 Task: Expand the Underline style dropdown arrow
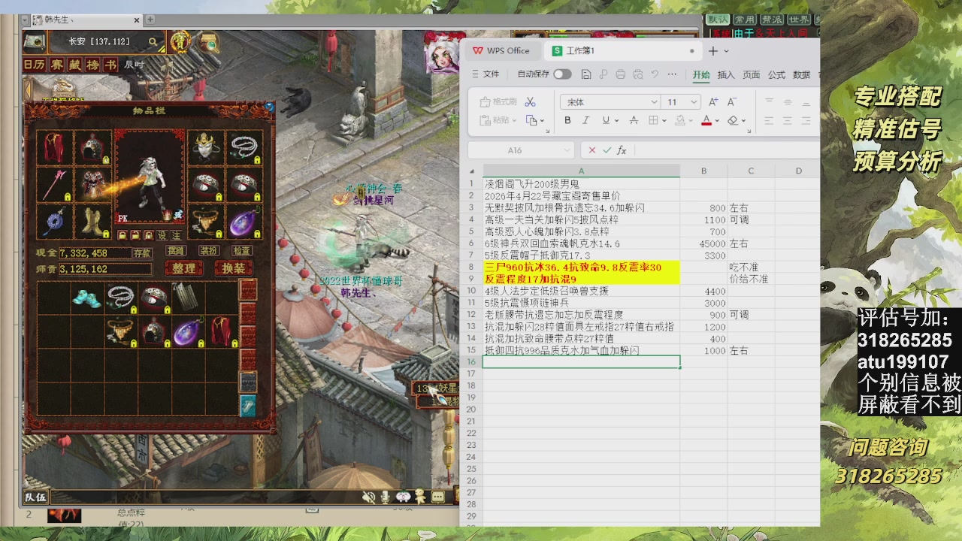point(616,120)
